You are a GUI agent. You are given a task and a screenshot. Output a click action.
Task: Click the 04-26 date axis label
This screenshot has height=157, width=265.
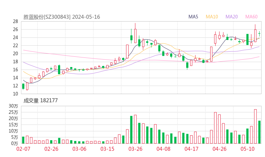[x=220, y=149]
